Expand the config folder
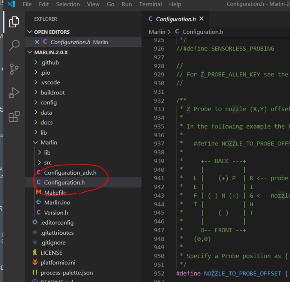 (36, 102)
